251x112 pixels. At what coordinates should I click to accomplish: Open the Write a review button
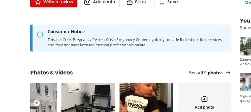(x=54, y=2)
